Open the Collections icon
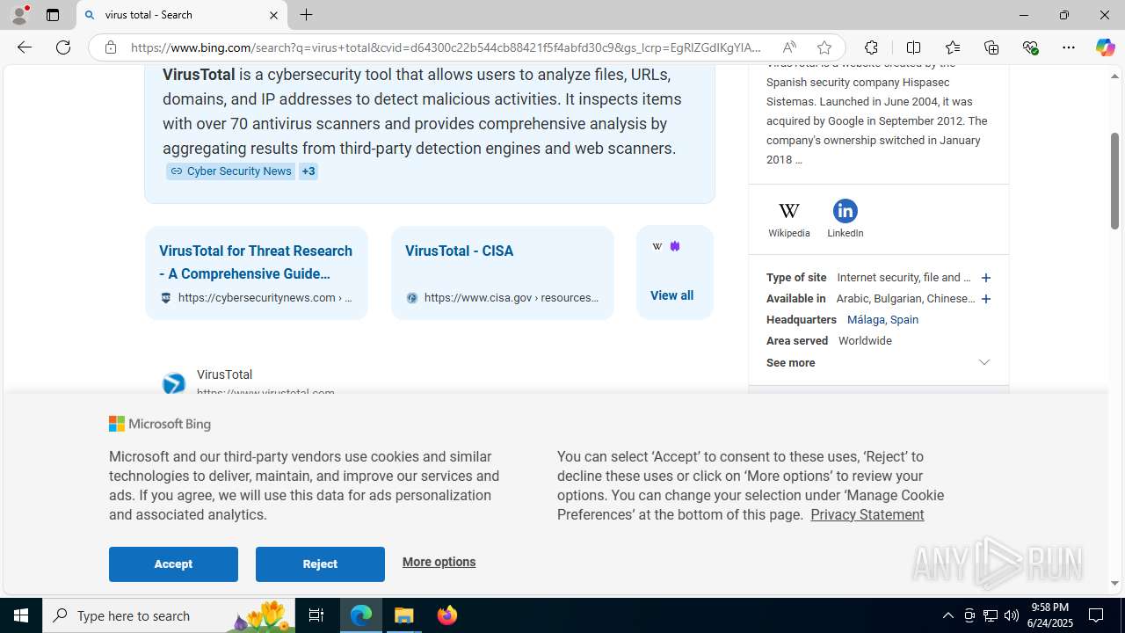 991,47
